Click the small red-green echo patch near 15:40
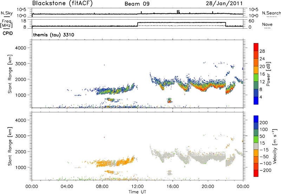 [170, 101]
